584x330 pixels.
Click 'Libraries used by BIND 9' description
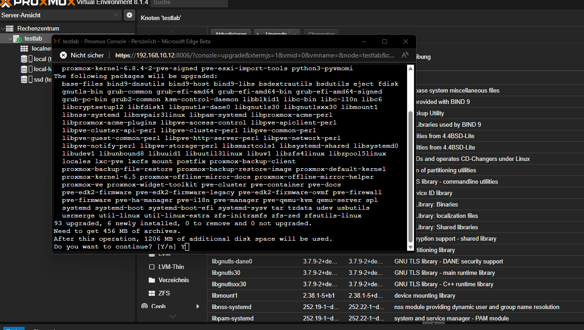pos(448,124)
